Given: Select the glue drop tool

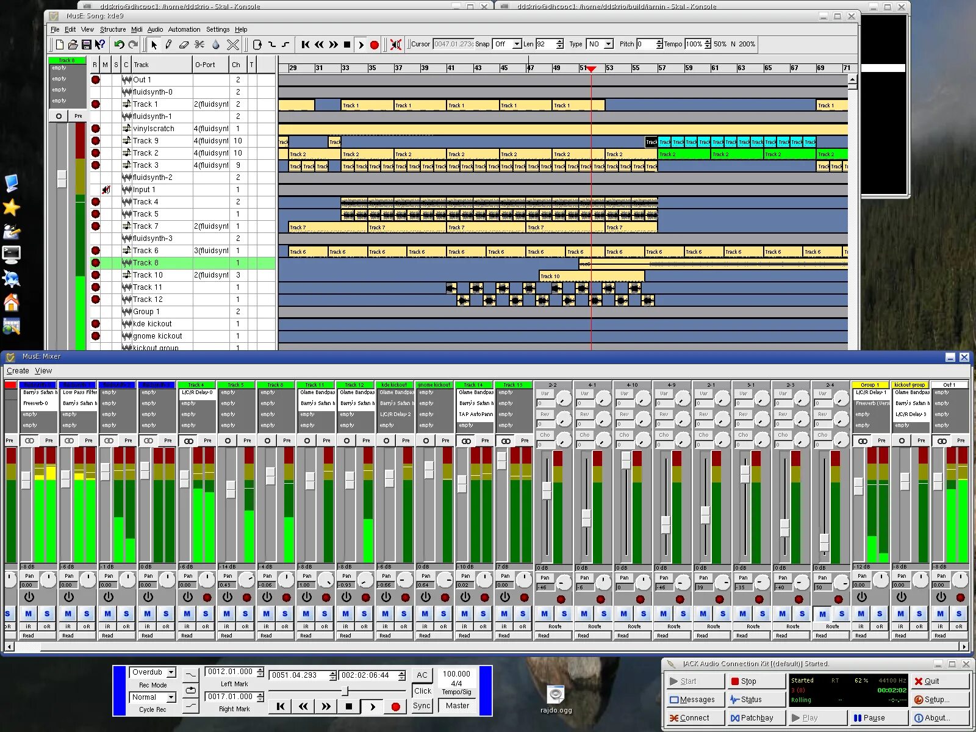Looking at the screenshot, I should point(215,45).
